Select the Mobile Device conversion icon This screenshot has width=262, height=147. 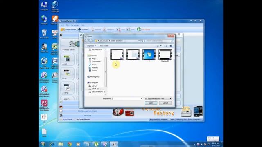tap(69, 45)
